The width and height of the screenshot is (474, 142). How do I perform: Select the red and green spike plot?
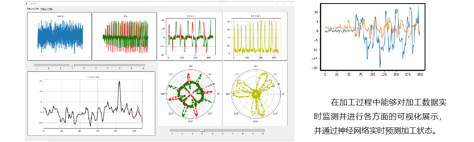pos(124,36)
